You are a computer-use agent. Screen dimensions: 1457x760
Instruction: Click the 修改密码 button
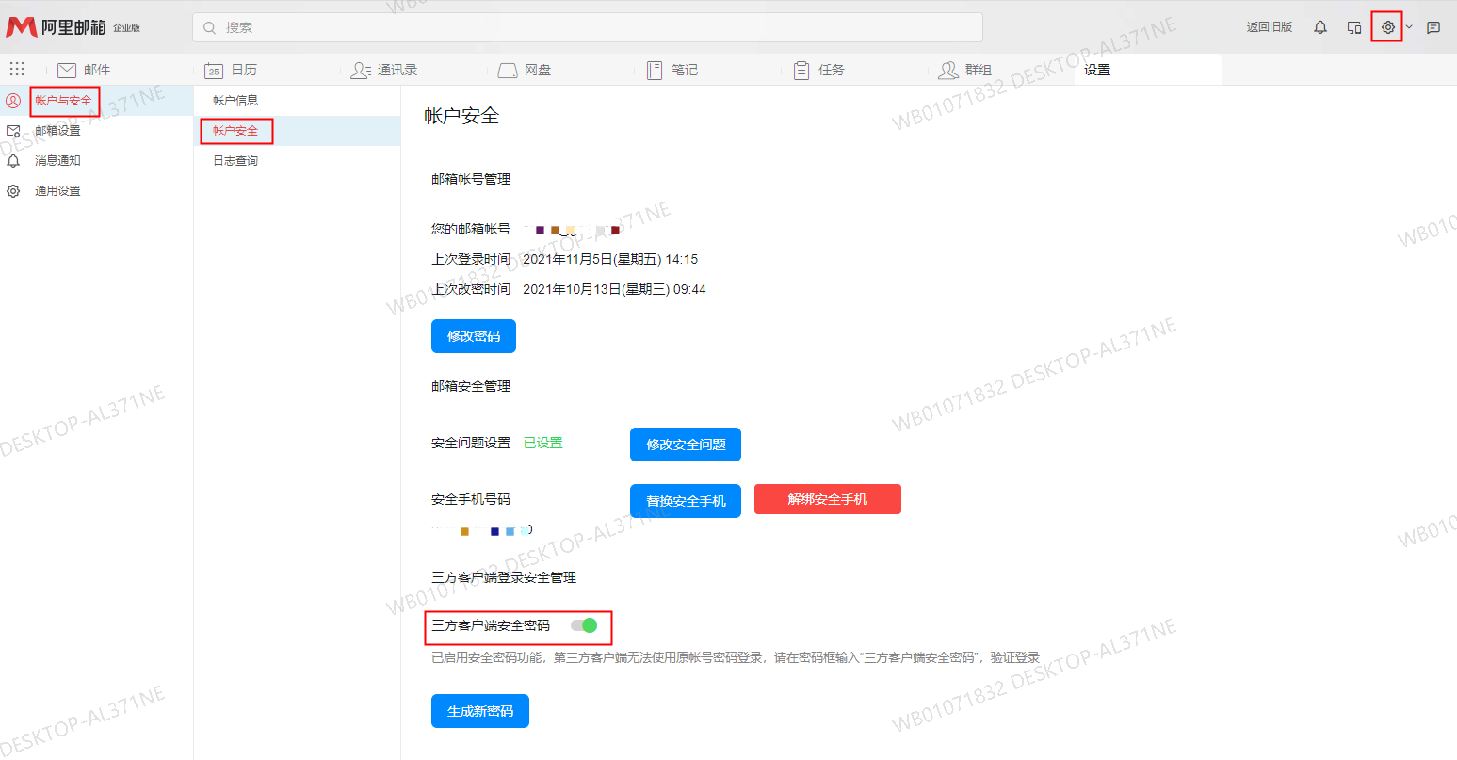click(x=473, y=336)
